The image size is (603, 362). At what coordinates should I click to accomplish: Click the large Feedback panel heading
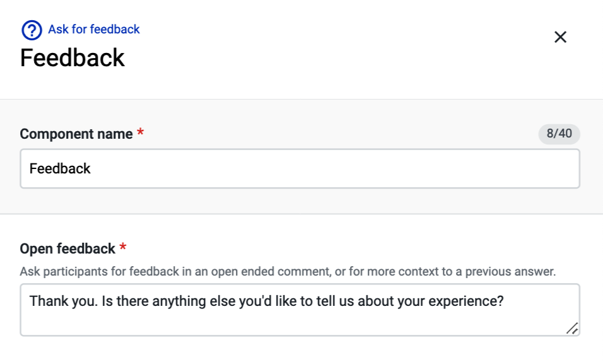pyautogui.click(x=73, y=57)
